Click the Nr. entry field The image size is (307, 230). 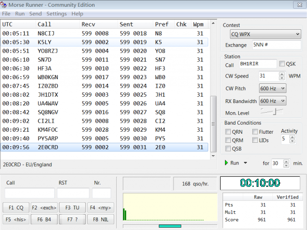(101, 193)
